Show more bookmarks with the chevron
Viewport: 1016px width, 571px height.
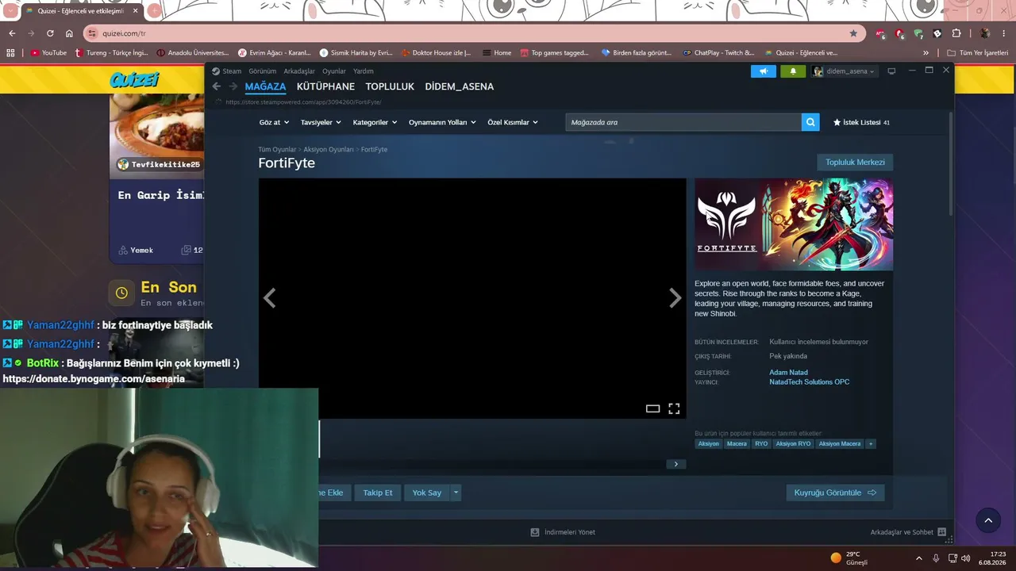(926, 53)
